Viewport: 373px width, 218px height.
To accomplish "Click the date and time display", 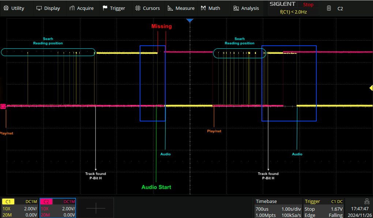I will click(x=359, y=212).
